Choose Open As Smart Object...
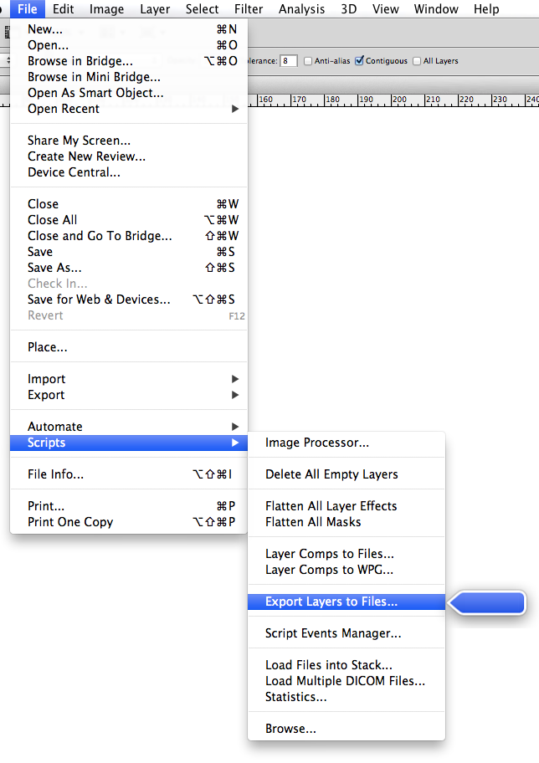This screenshot has width=539, height=763. (x=129, y=93)
